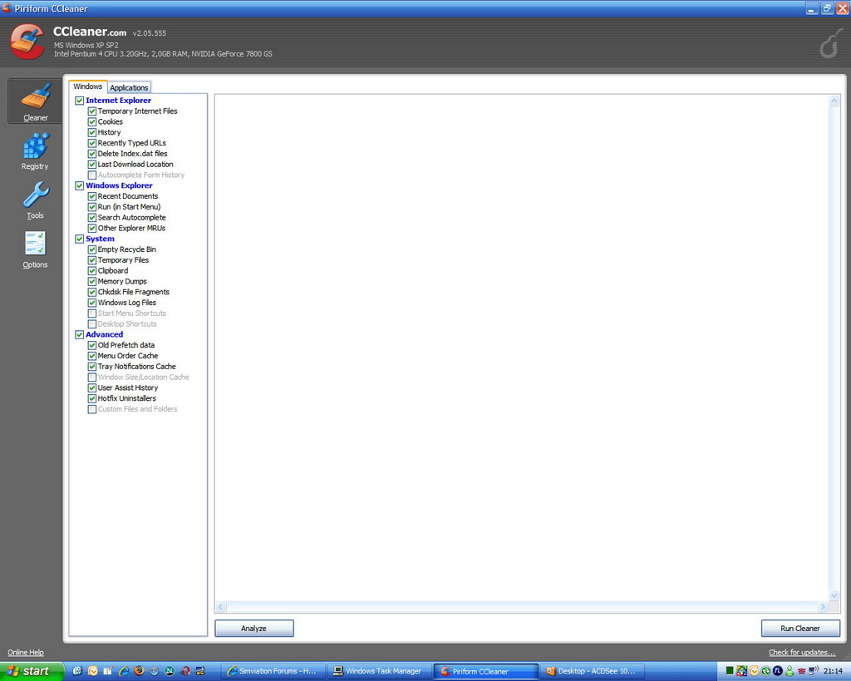Open the Registry section icon
The height and width of the screenshot is (681, 851).
[35, 151]
